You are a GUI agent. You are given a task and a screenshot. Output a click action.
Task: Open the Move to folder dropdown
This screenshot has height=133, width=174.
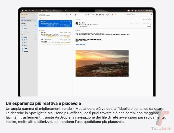(108, 15)
